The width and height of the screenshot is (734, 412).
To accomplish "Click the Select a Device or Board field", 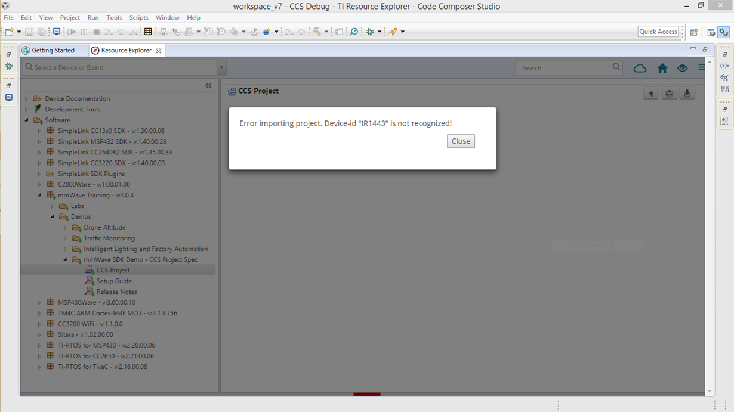I will [120, 67].
